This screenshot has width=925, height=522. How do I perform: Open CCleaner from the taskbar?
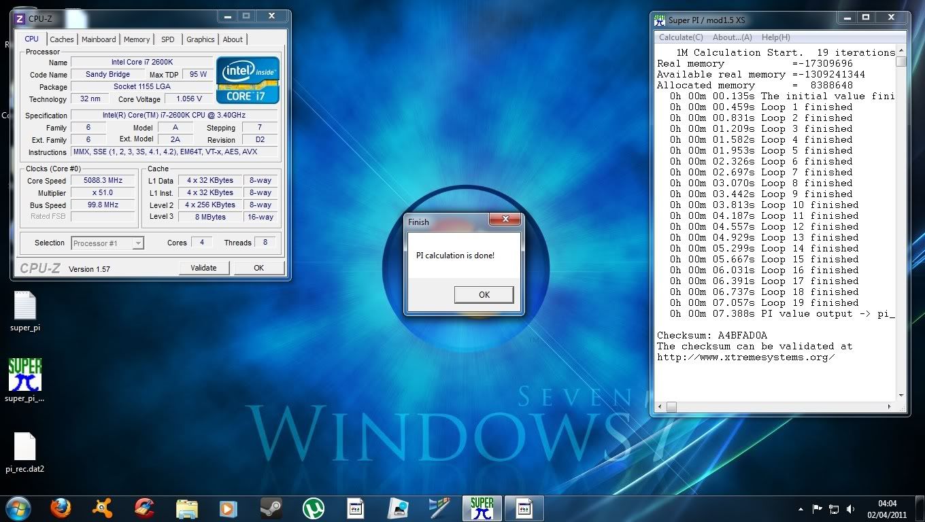point(144,508)
